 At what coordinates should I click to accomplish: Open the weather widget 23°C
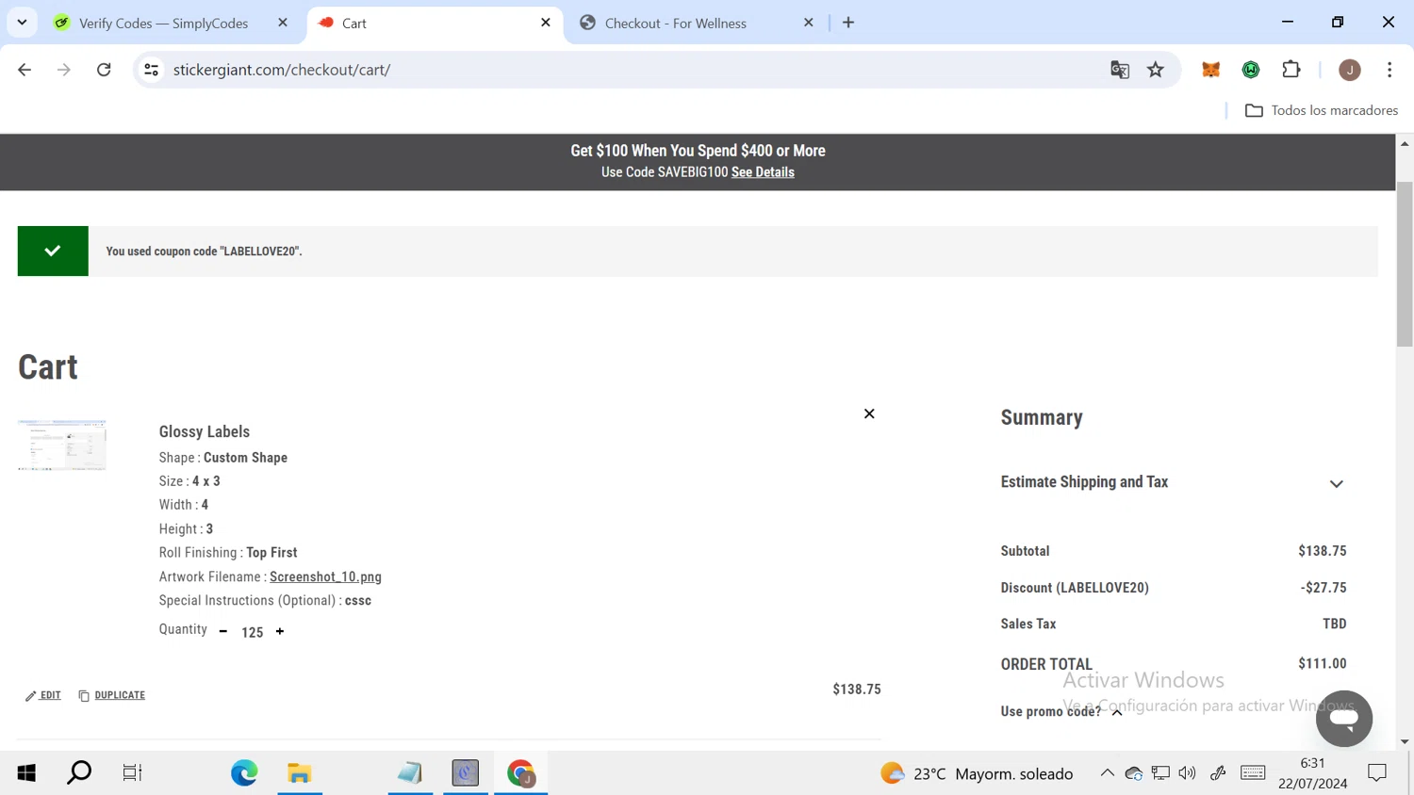click(x=977, y=773)
